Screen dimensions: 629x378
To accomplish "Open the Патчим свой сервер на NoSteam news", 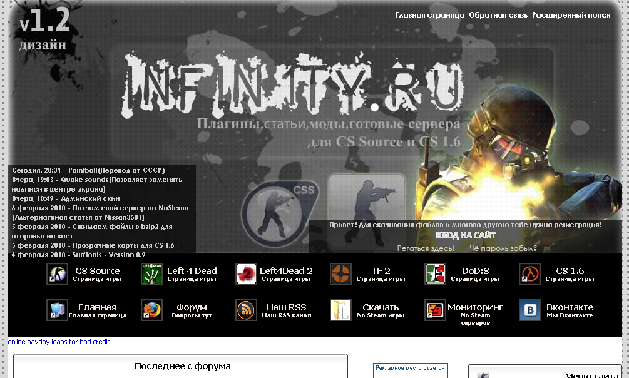I will pyautogui.click(x=100, y=212).
